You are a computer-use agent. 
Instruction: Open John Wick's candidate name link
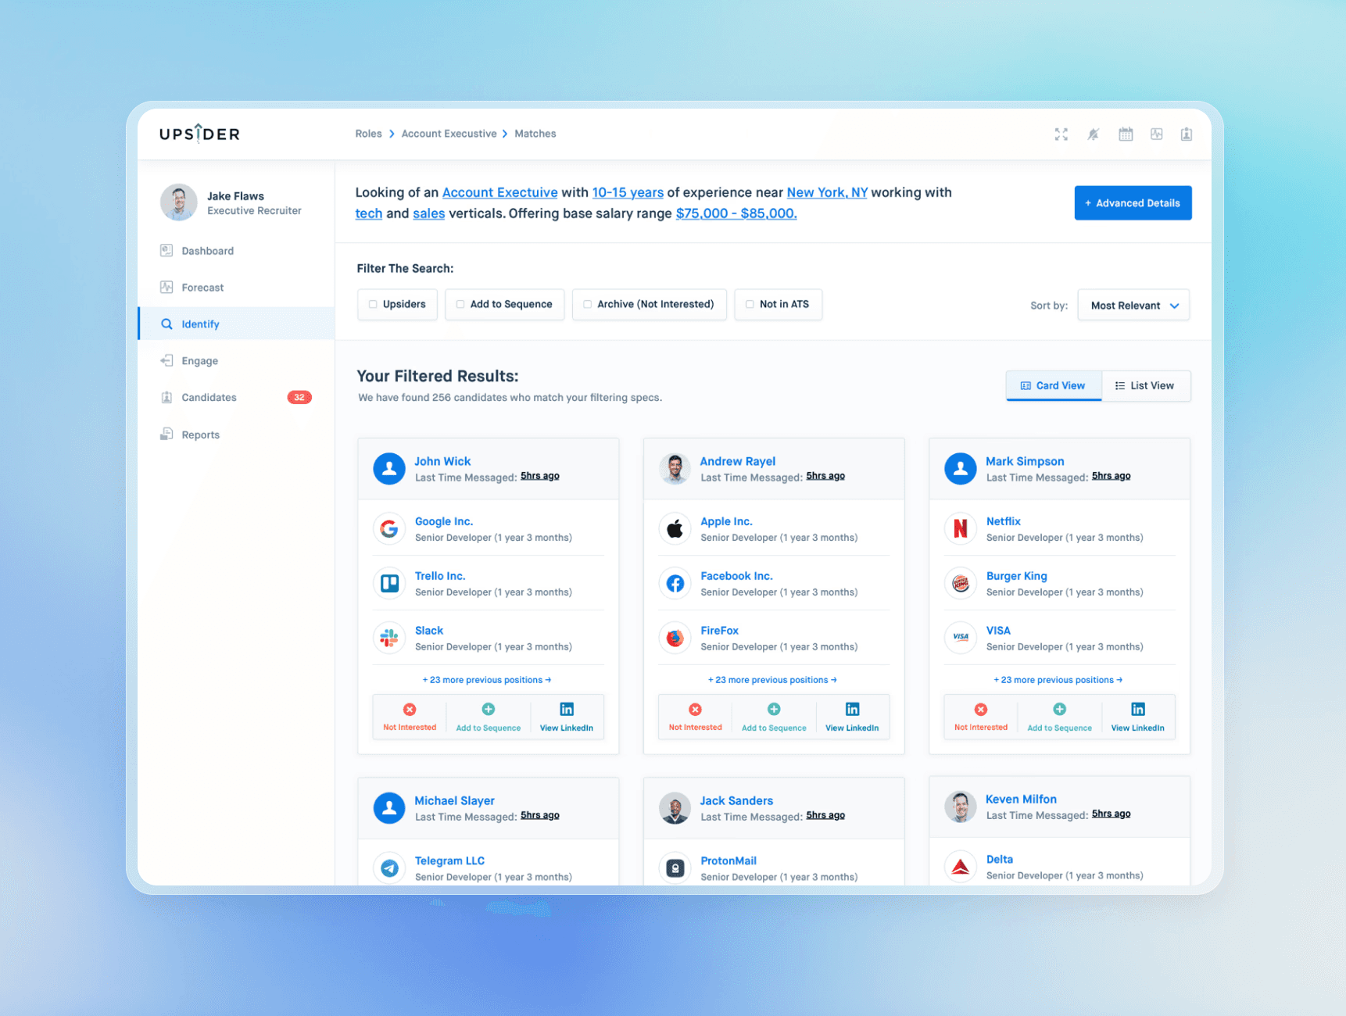(x=442, y=461)
